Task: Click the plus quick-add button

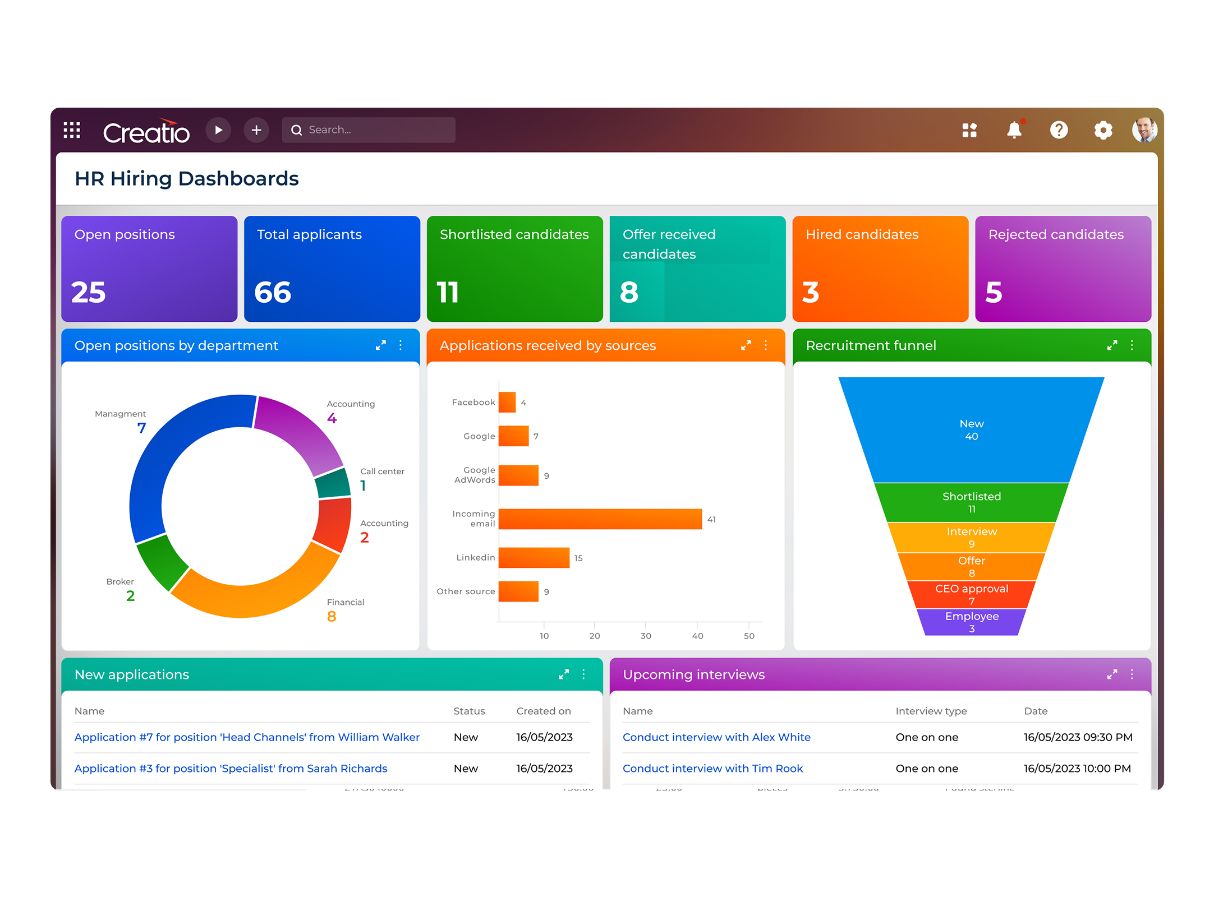Action: [256, 130]
